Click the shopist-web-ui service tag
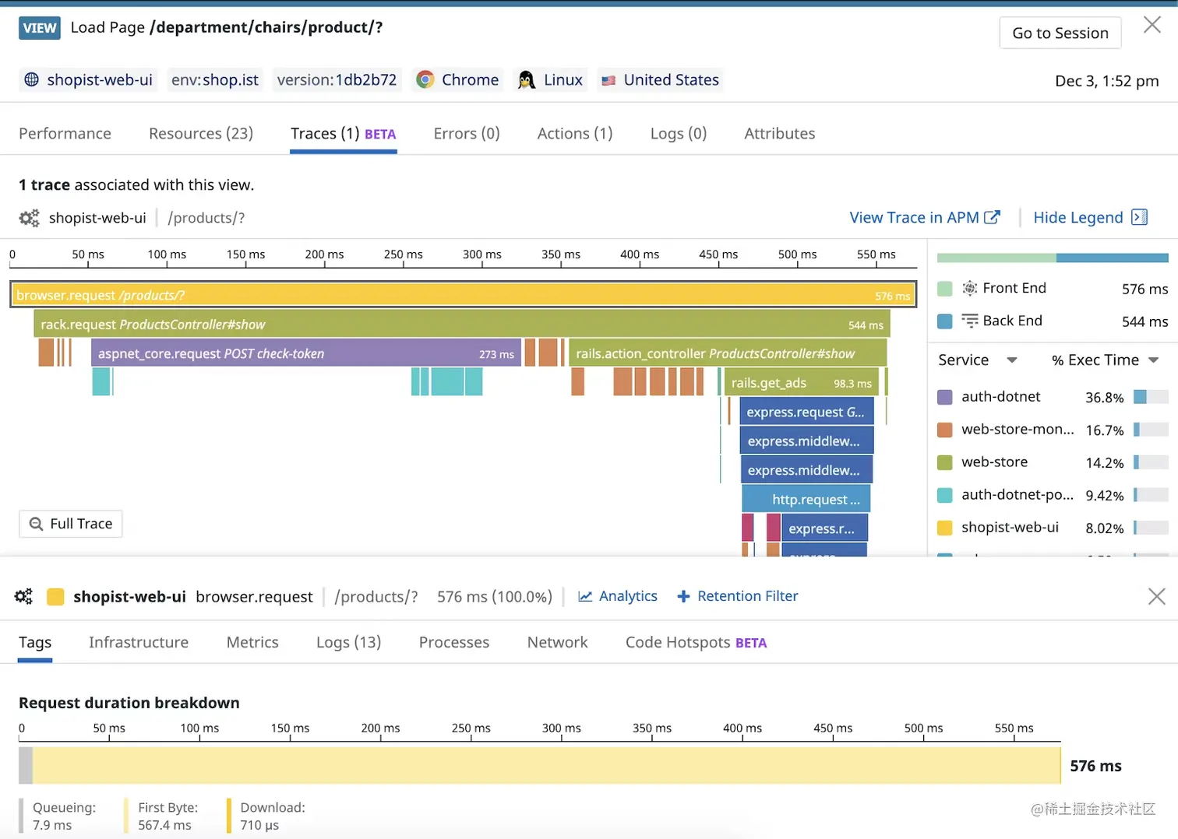1178x839 pixels. pos(88,79)
